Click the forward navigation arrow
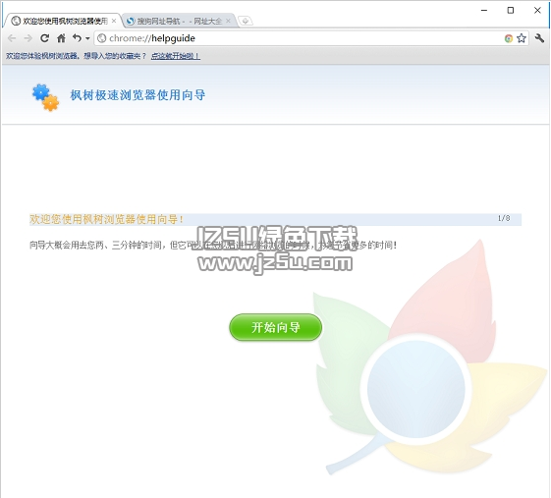 pos(28,38)
